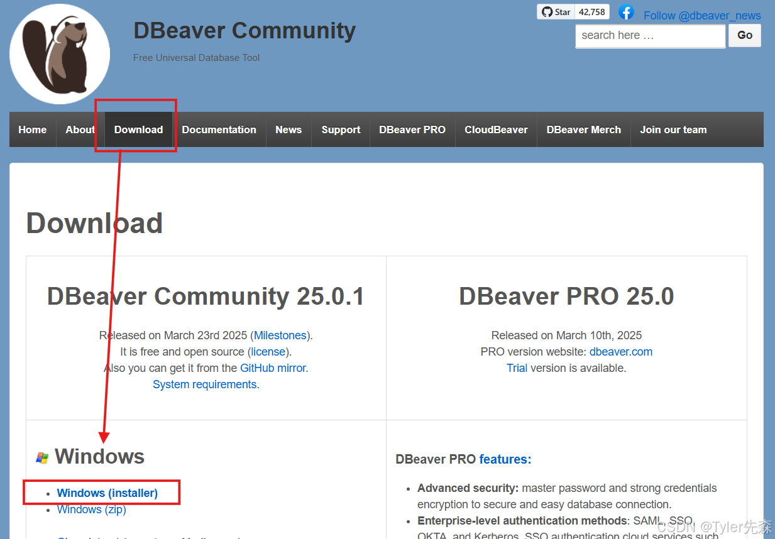Open the Trial version link
The image size is (775, 539).
[517, 368]
